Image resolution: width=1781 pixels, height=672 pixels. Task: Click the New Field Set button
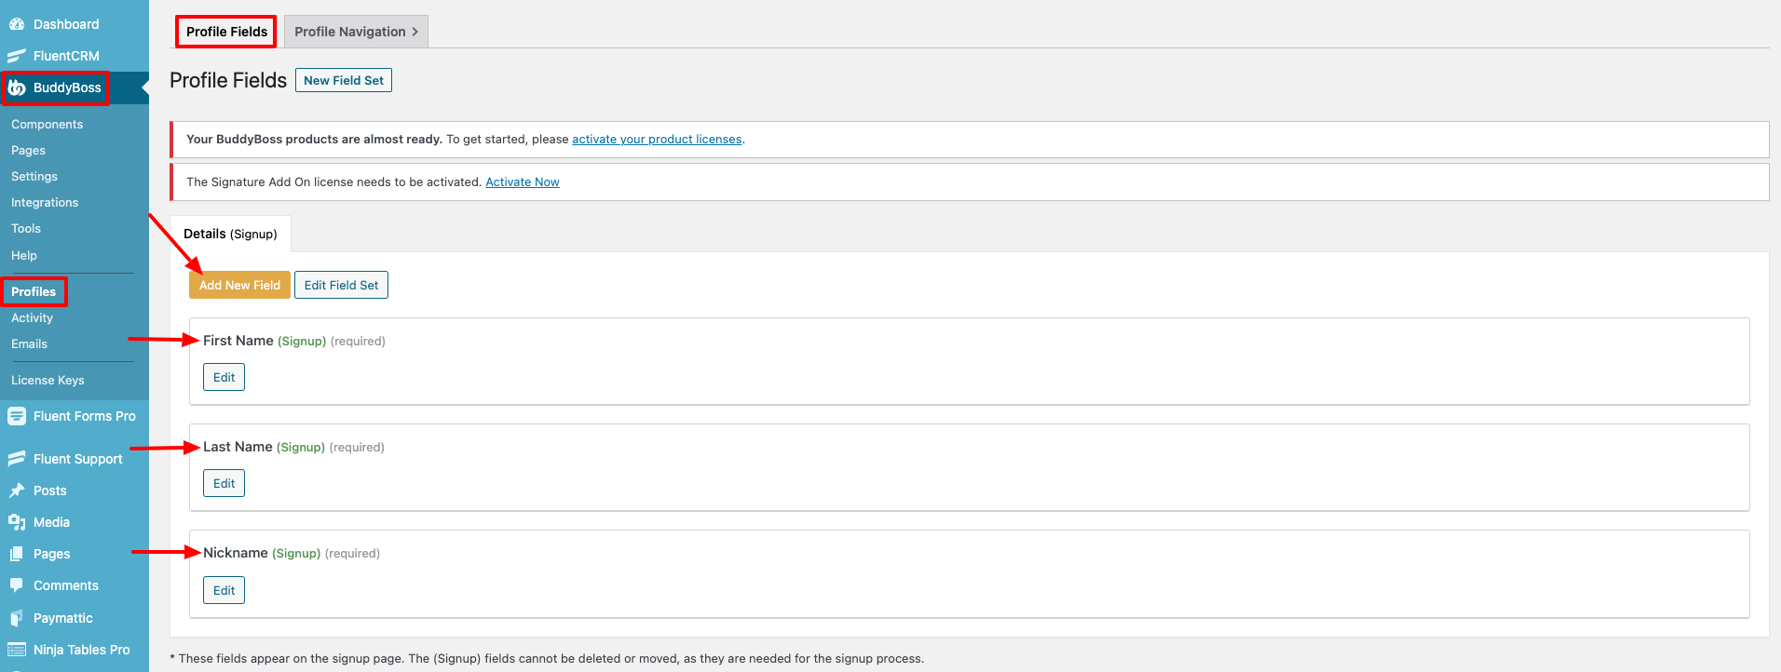click(x=343, y=80)
